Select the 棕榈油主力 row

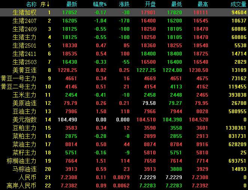[124, 161]
